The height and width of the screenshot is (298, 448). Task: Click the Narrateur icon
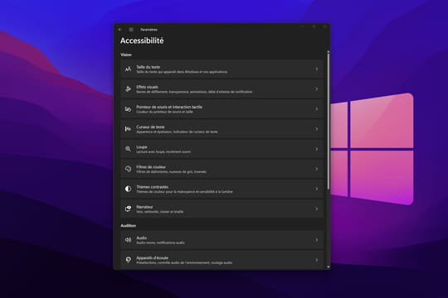coord(128,209)
